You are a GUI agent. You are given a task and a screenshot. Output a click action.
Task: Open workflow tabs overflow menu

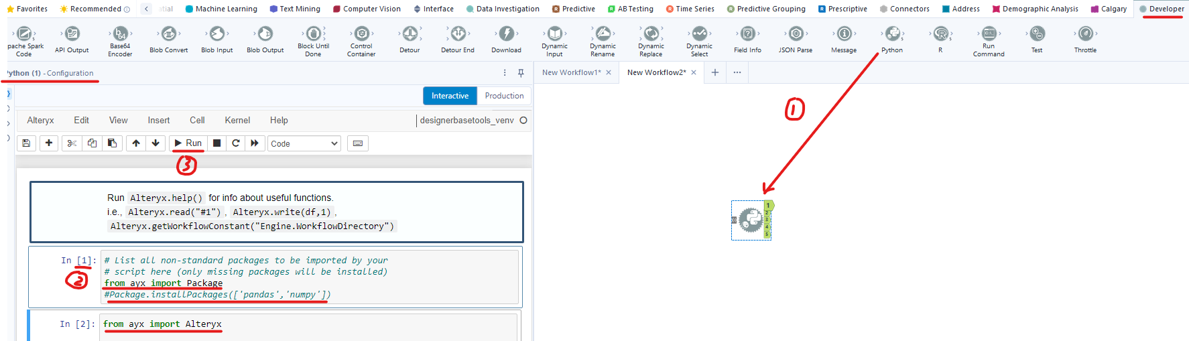click(737, 72)
